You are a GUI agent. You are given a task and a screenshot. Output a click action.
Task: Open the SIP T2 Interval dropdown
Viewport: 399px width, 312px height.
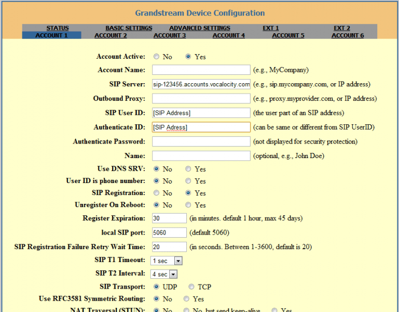164,274
